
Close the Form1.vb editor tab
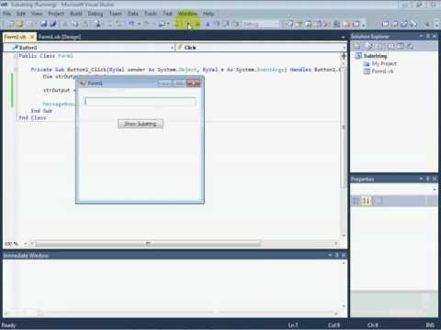[32, 37]
